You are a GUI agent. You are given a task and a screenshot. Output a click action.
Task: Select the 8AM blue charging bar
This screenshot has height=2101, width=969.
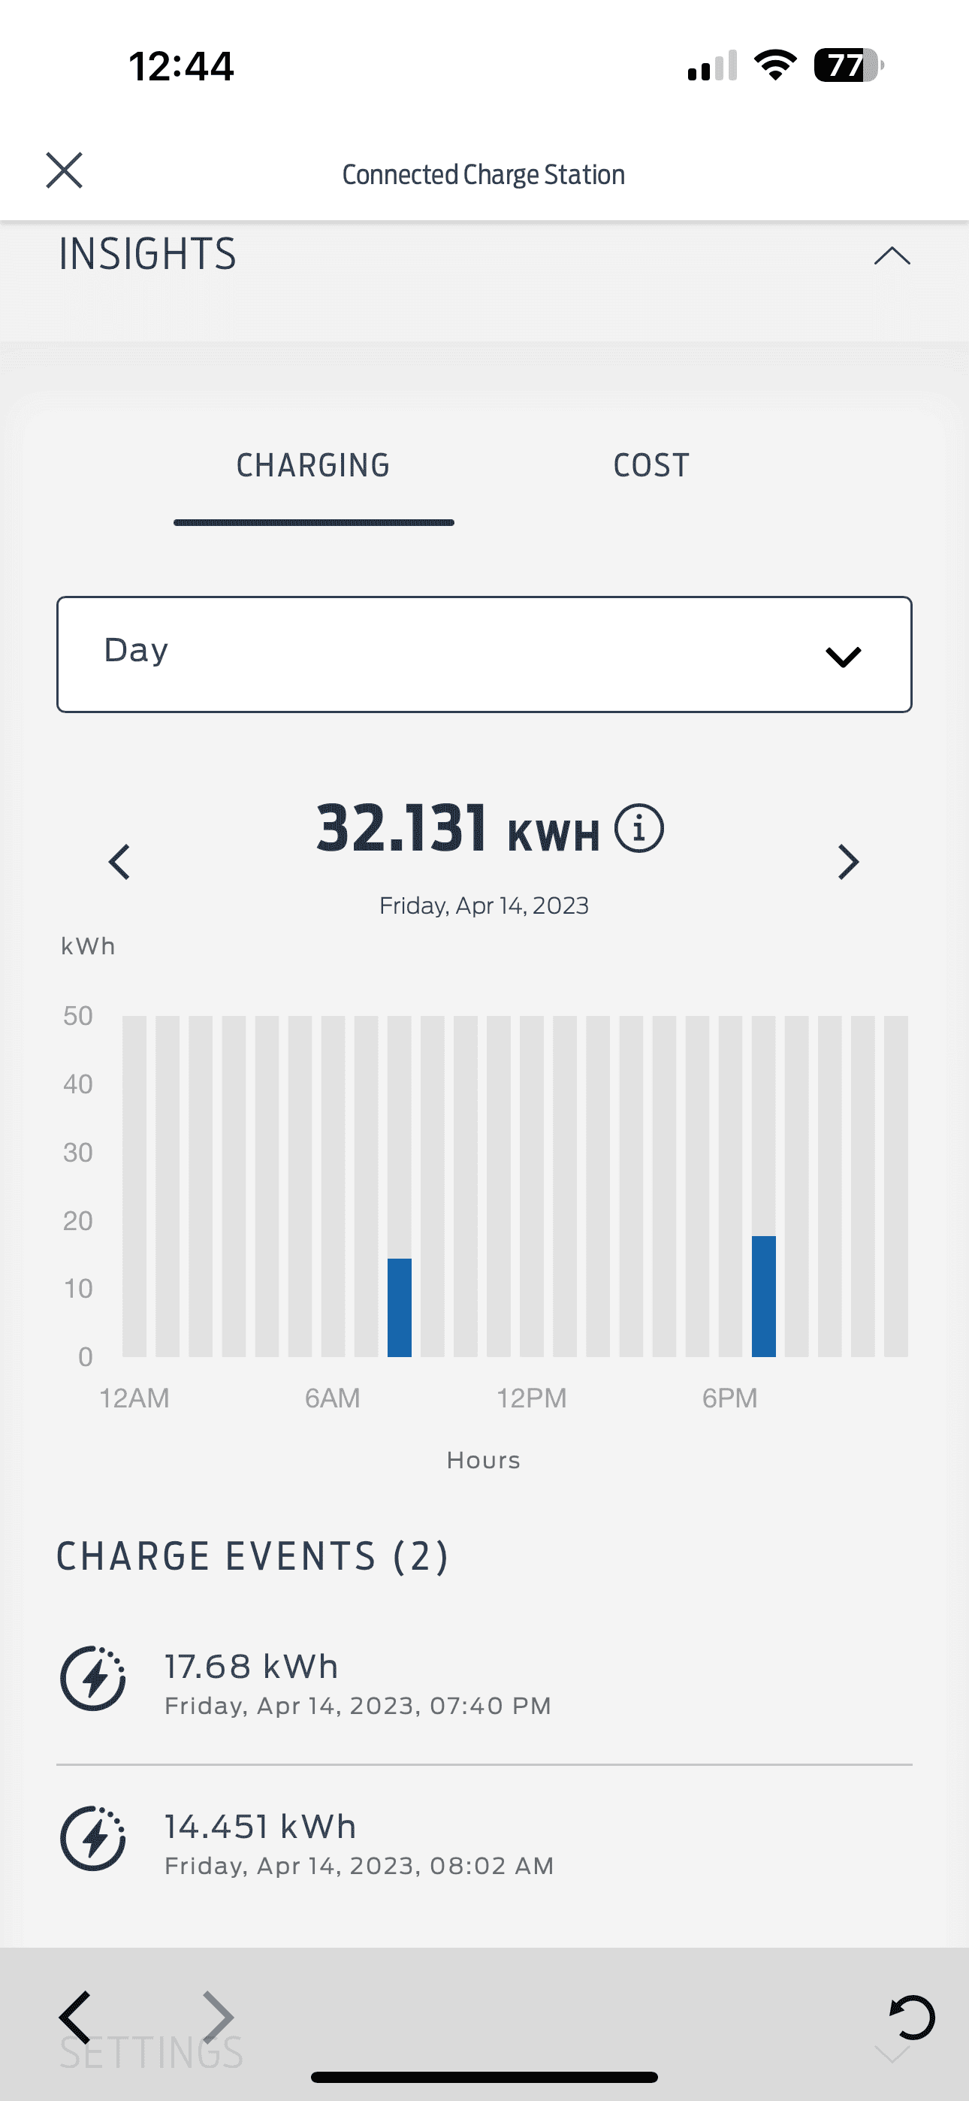(400, 1307)
